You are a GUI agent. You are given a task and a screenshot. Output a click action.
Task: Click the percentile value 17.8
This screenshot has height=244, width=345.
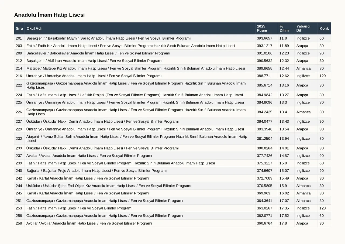(x=283, y=223)
